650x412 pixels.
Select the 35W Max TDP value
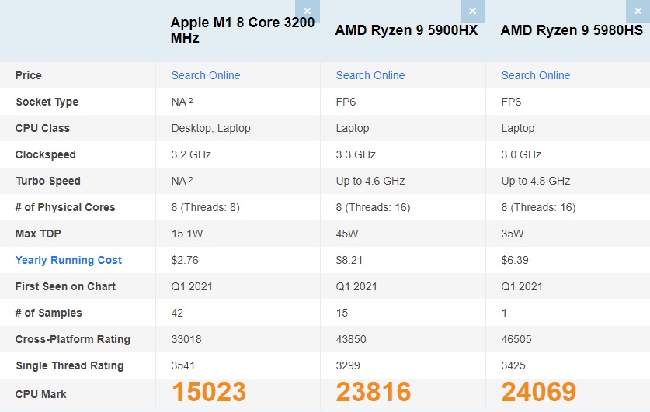[513, 234]
